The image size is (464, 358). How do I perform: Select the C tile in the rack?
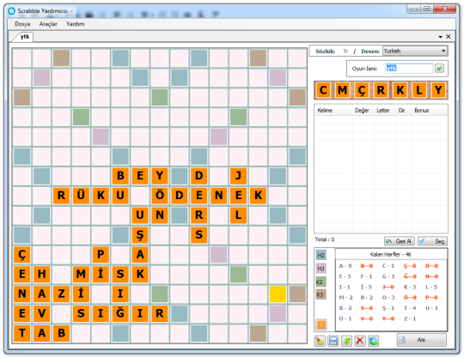323,90
